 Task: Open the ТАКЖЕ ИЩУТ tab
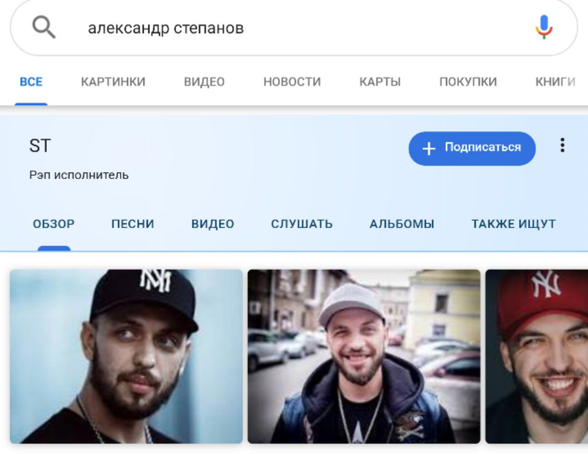click(514, 224)
